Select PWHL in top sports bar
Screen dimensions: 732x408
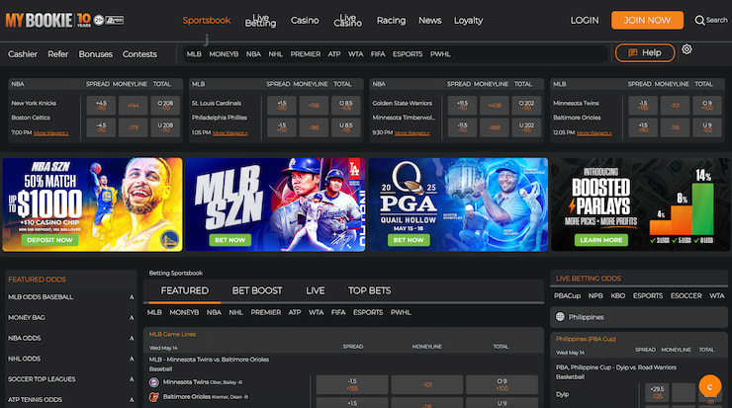(x=440, y=54)
